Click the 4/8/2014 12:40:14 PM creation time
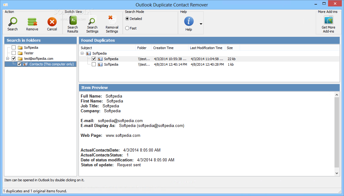This screenshot has height=196, width=344. [x=170, y=64]
